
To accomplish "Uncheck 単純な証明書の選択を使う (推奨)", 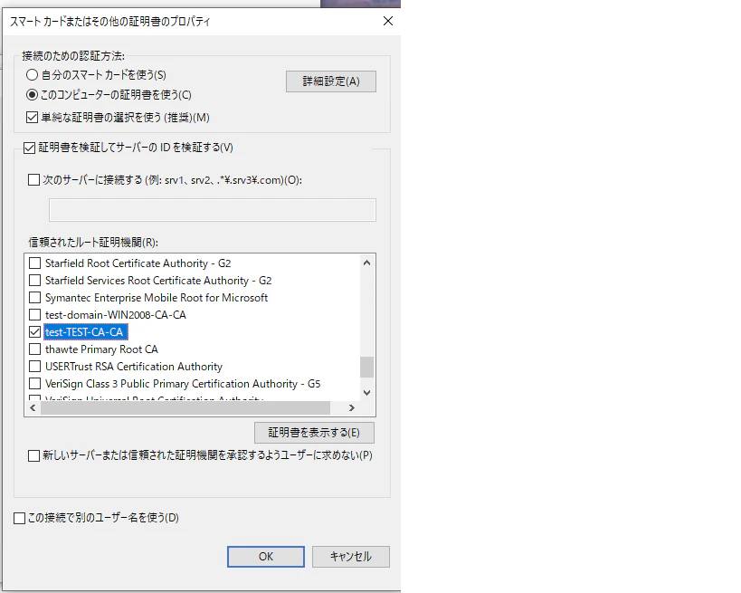I will (x=30, y=115).
